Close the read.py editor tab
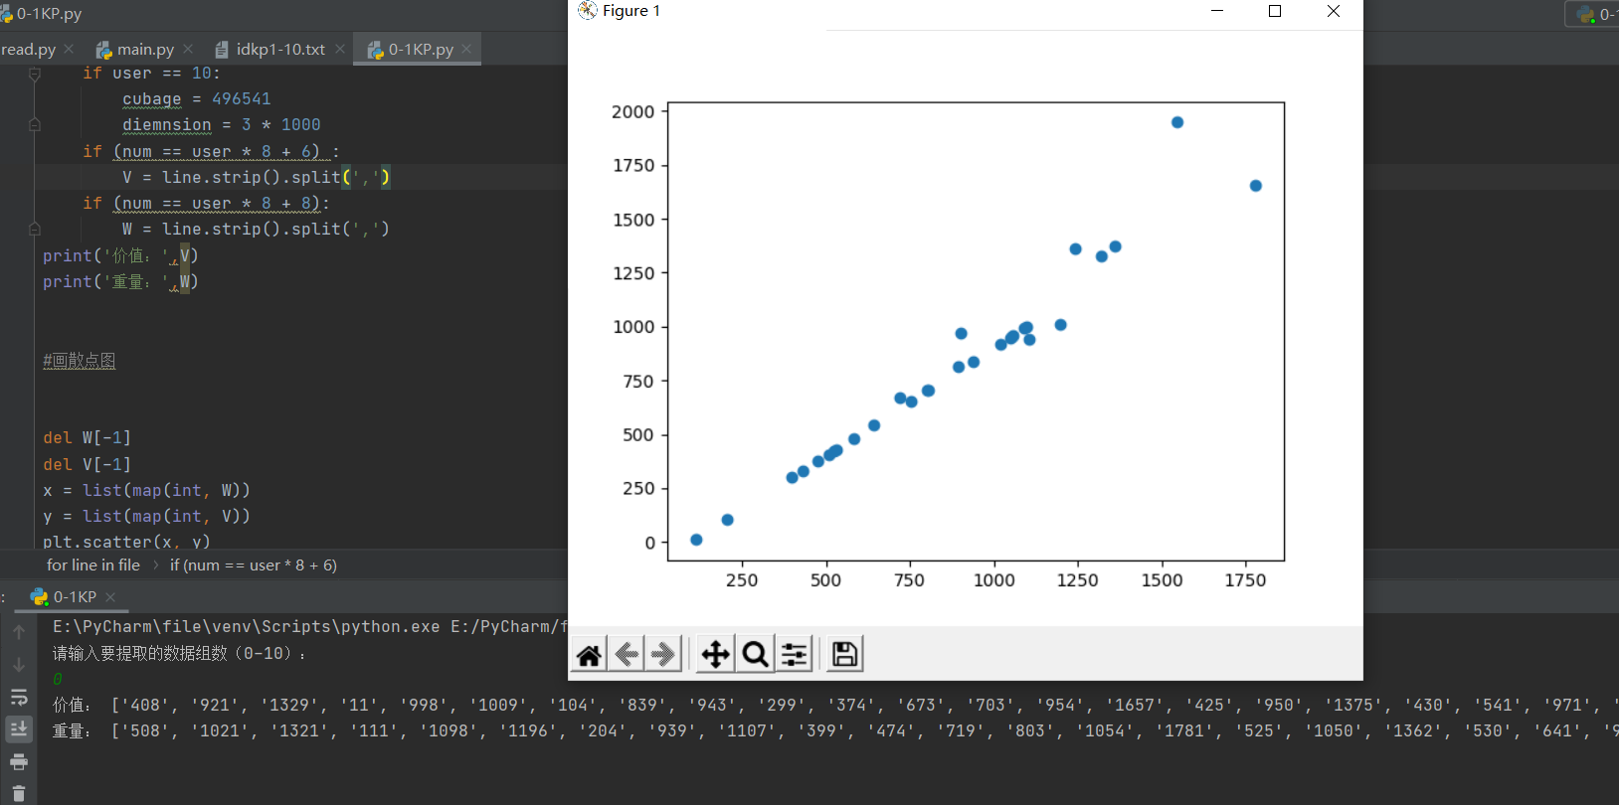Image resolution: width=1619 pixels, height=805 pixels. click(69, 49)
